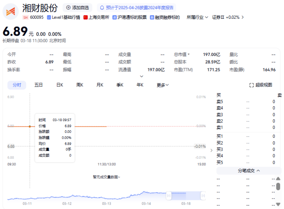Switch to 周K chart tab
The width and height of the screenshot is (284, 209).
[80, 85]
